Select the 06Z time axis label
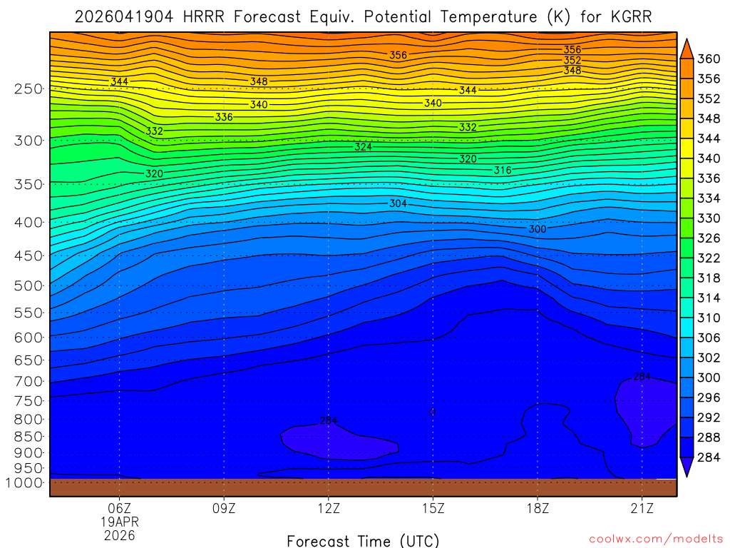 point(120,508)
